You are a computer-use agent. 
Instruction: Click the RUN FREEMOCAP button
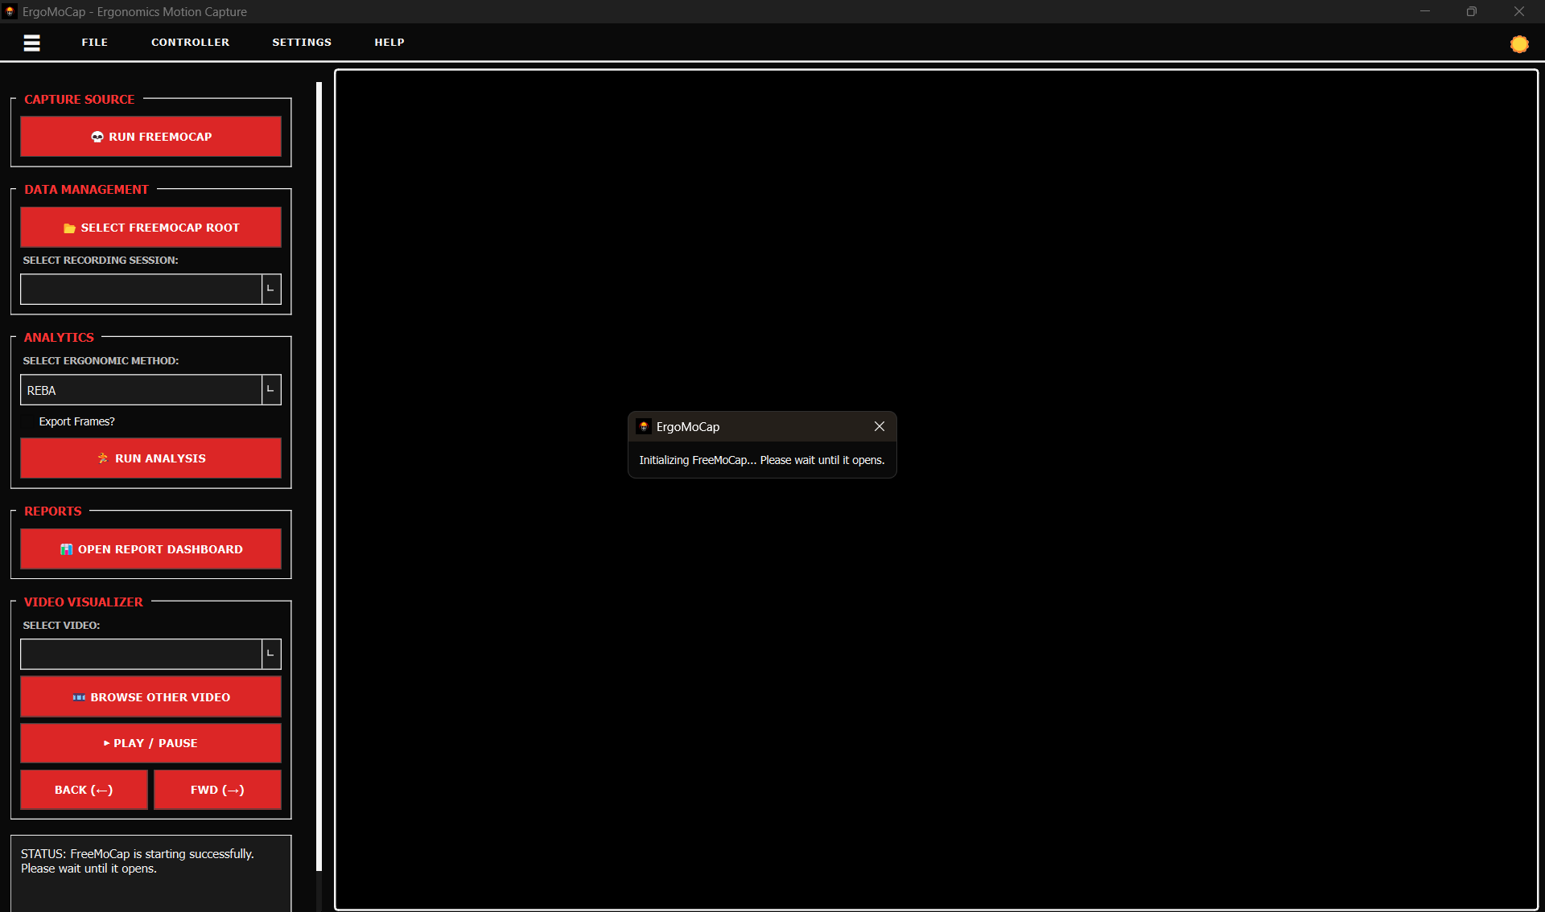click(x=150, y=137)
